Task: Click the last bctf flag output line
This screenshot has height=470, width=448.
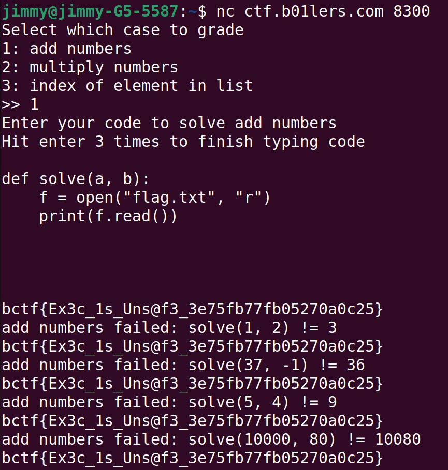Action: pos(193,458)
